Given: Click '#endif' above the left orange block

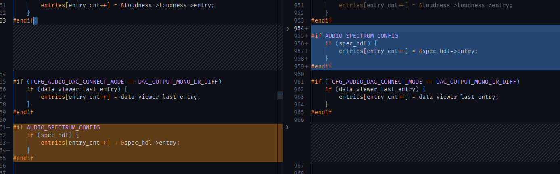Looking at the screenshot, I should coord(23,112).
